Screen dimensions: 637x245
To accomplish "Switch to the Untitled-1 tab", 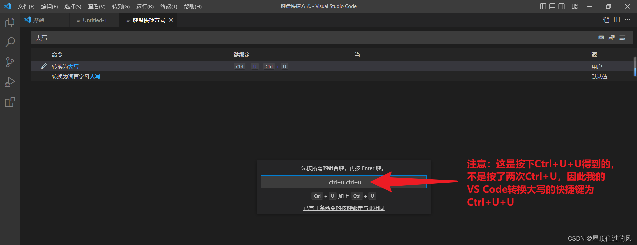I will (95, 20).
